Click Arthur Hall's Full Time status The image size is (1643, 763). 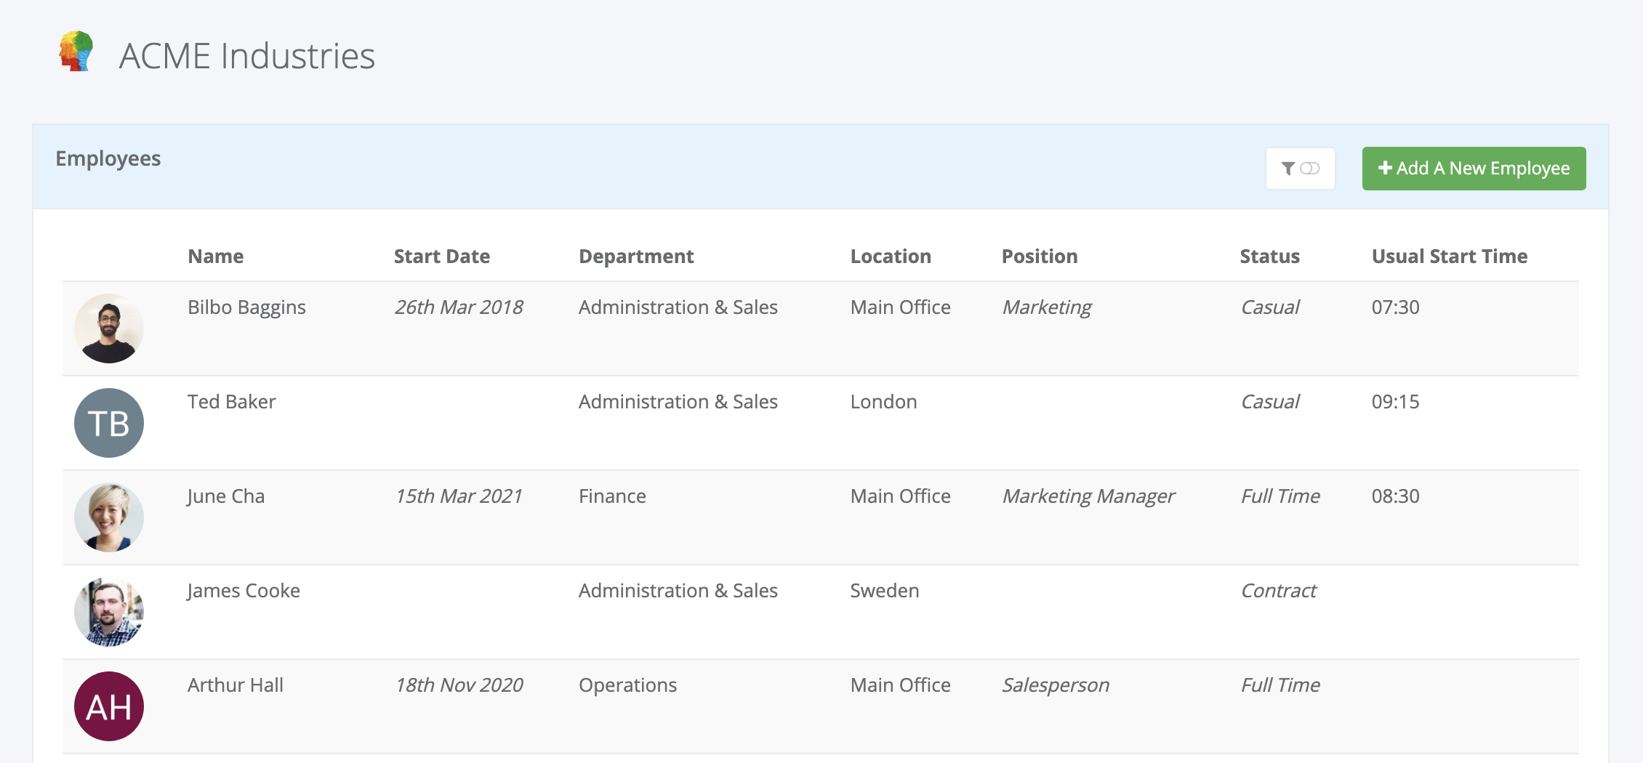pos(1280,685)
